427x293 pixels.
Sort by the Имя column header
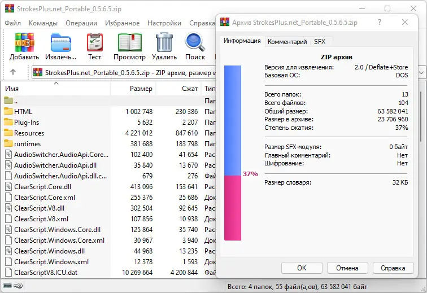[x=56, y=89]
